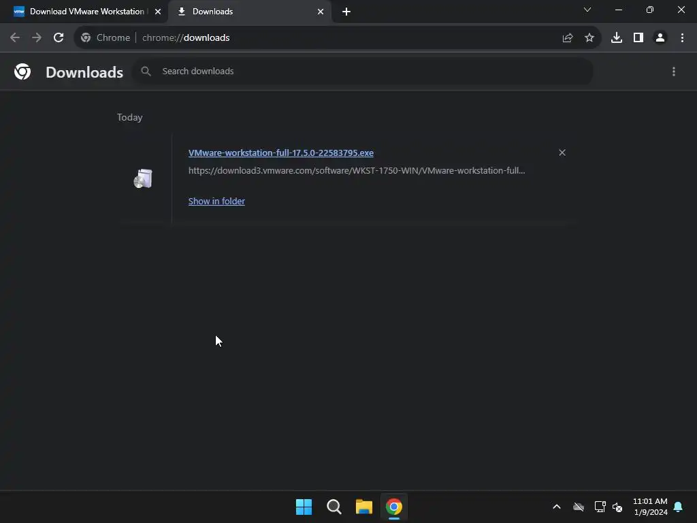Screen dimensions: 697x523
Task: Open Windows Search from the taskbar
Action: [x=334, y=507]
